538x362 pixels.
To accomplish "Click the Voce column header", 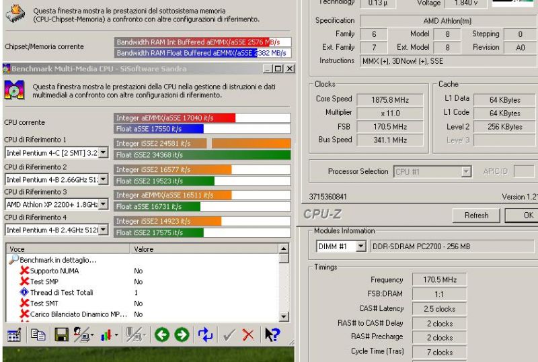I will (68, 249).
